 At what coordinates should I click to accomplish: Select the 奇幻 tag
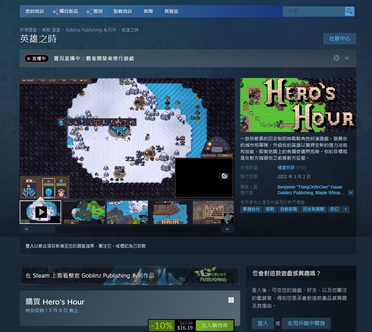tap(334, 209)
